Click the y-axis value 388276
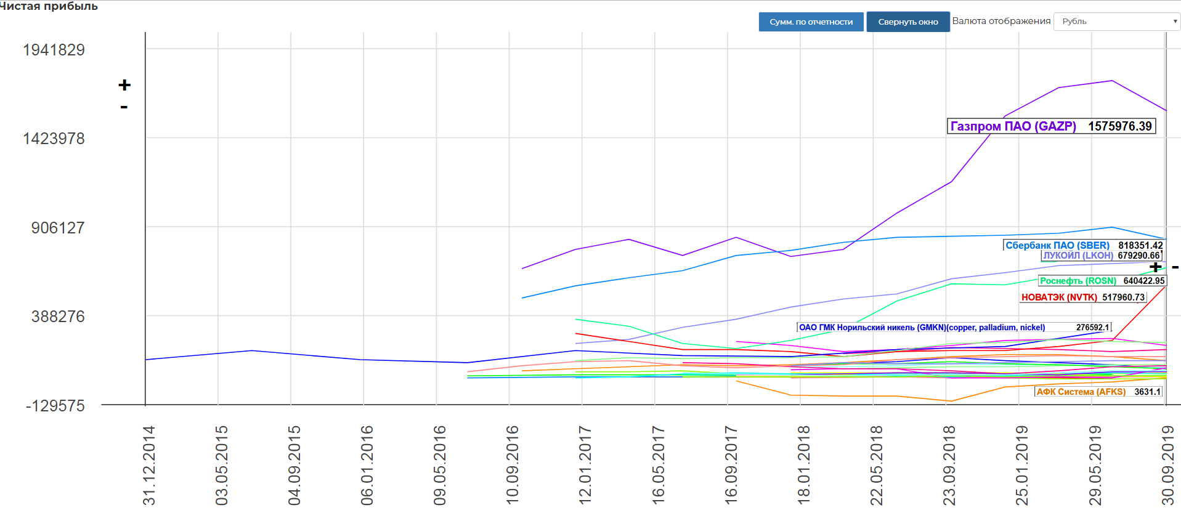Viewport: 1181px width, 513px height. 58,317
